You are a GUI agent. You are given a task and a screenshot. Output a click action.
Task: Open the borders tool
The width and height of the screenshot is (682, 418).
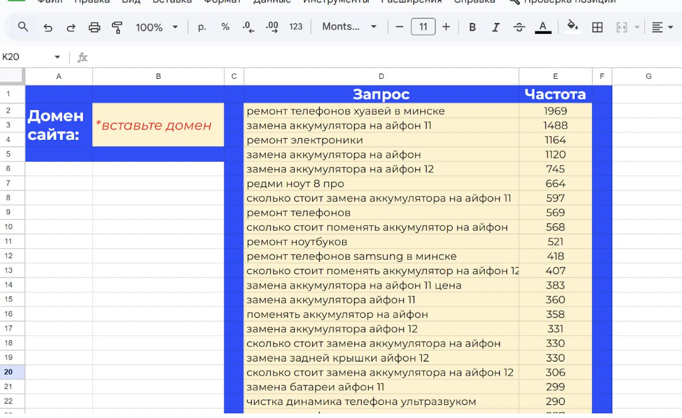[597, 28]
